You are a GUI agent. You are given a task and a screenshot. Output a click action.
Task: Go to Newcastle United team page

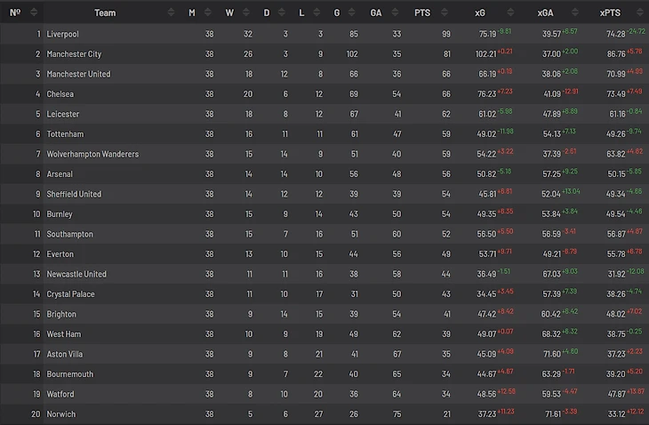click(76, 274)
